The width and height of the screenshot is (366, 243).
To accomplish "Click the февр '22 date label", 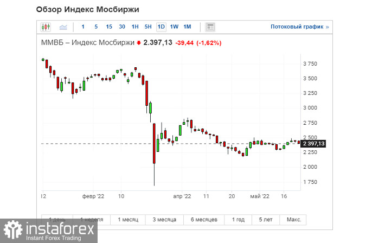I will (93, 196).
